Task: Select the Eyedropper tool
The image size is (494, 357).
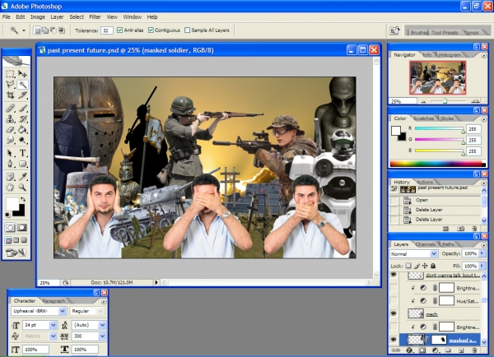Action: [22, 177]
